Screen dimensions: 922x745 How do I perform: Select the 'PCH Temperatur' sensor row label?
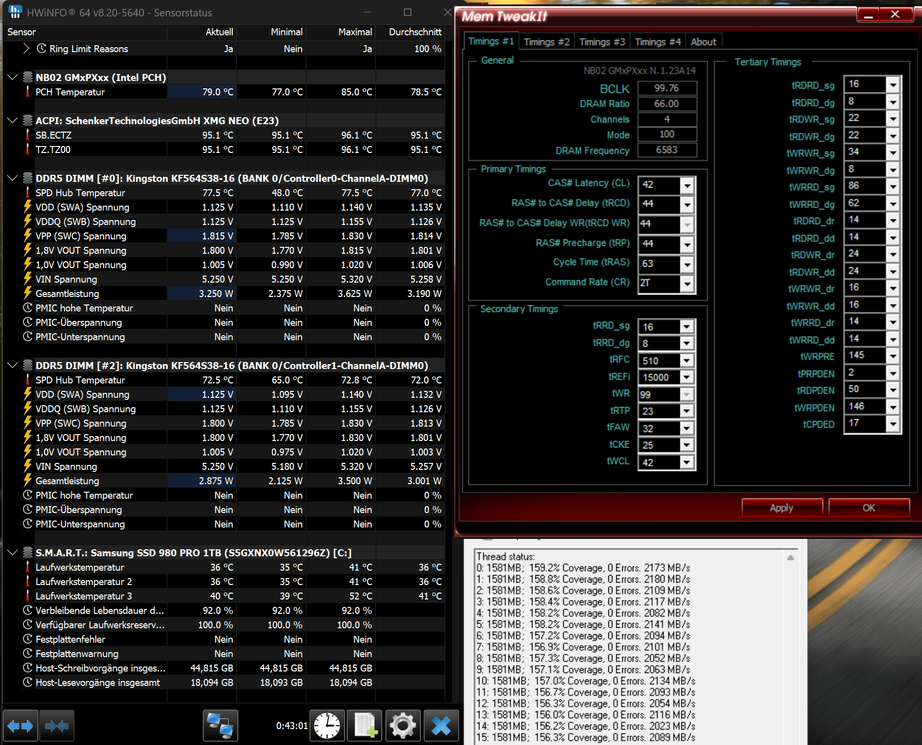click(70, 92)
